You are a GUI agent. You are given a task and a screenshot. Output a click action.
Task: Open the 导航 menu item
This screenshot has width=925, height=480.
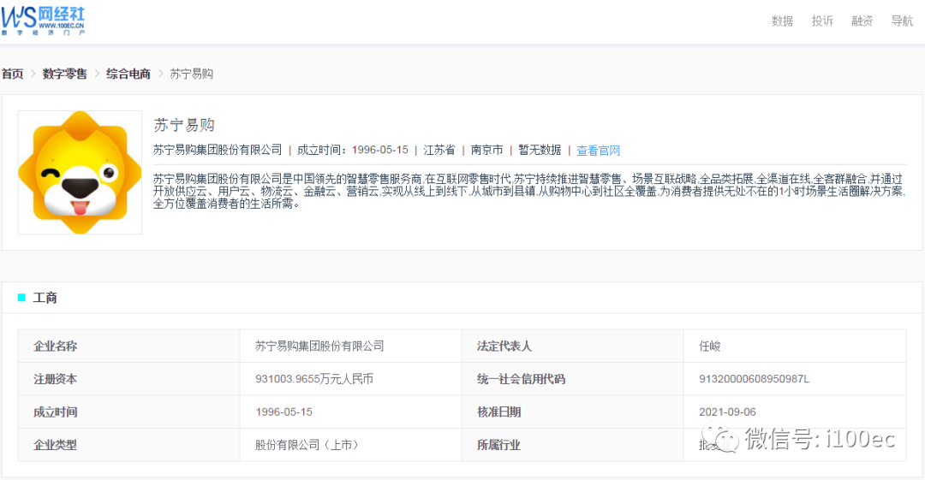click(902, 21)
